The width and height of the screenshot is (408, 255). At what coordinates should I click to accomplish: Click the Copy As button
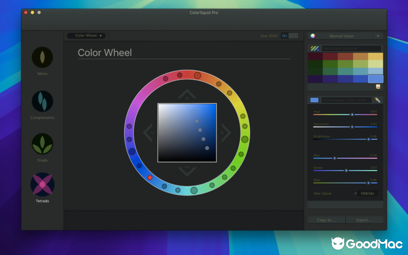click(326, 220)
